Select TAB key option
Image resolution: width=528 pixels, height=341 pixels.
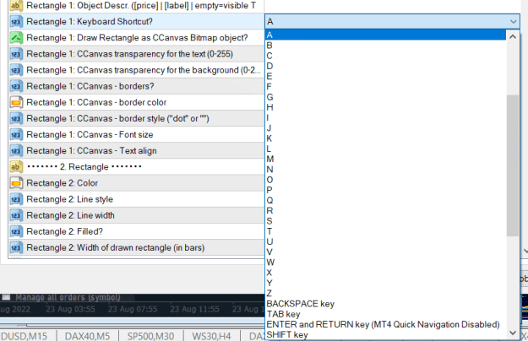point(385,314)
